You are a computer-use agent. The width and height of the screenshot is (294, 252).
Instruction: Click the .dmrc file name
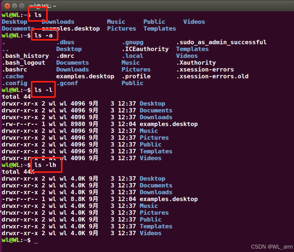(65, 56)
